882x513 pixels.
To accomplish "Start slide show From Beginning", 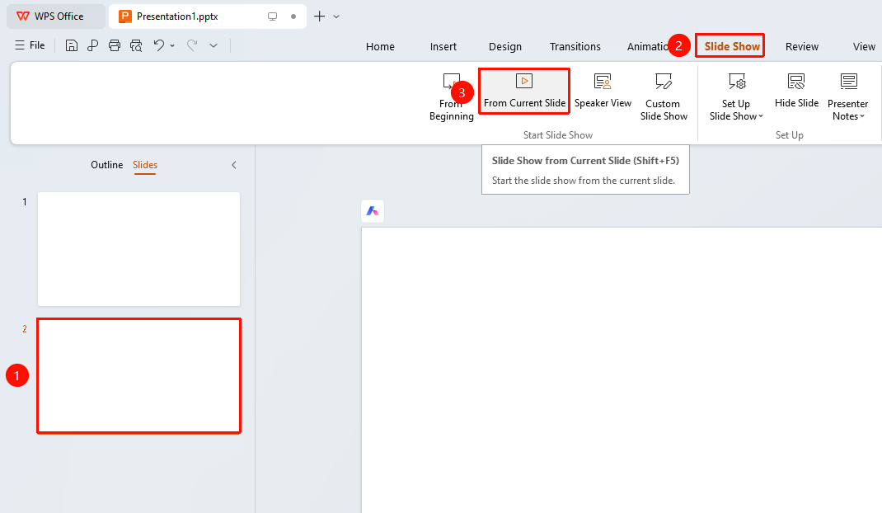I will [x=451, y=96].
